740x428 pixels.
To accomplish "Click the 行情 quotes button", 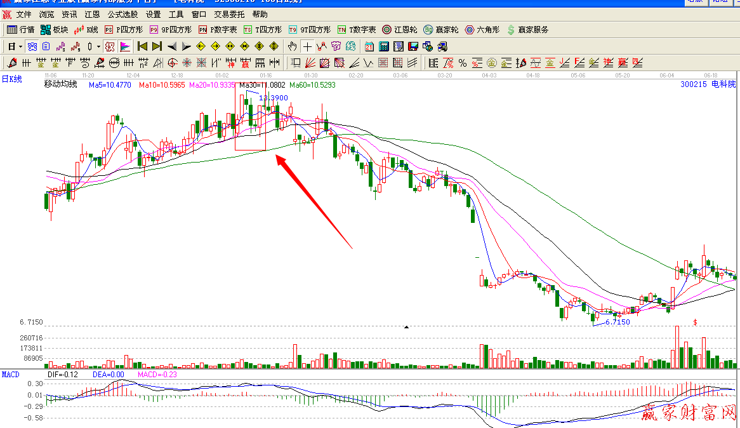I will coord(21,30).
